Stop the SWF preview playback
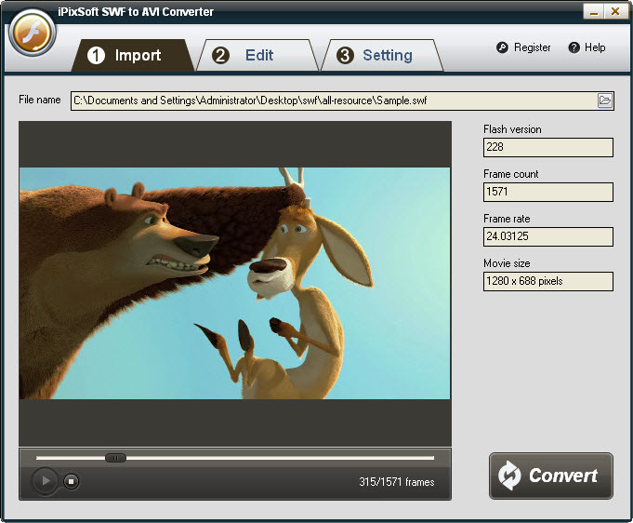The width and height of the screenshot is (633, 523). (x=71, y=481)
